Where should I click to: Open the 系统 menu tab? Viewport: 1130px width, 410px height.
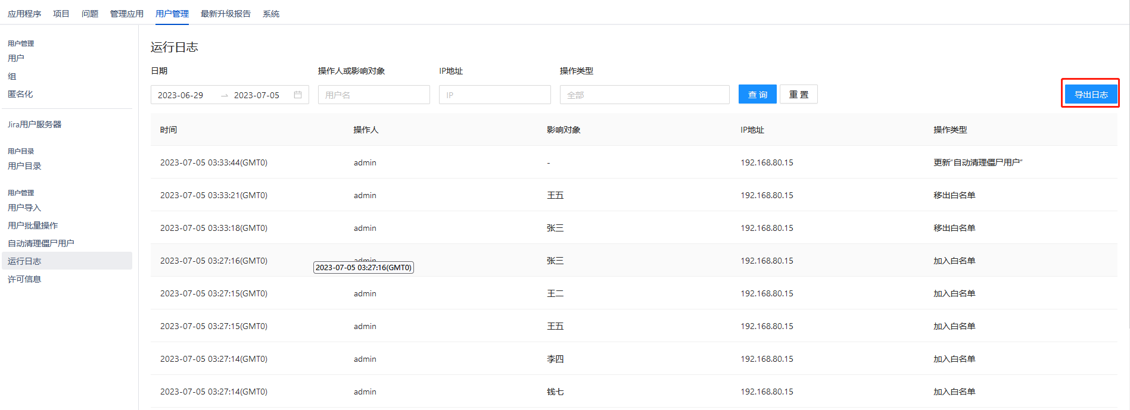(271, 14)
